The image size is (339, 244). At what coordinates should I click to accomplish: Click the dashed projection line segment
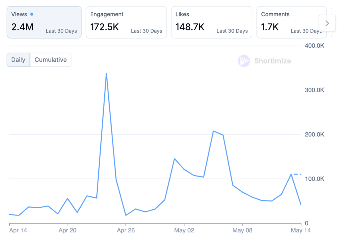point(296,174)
